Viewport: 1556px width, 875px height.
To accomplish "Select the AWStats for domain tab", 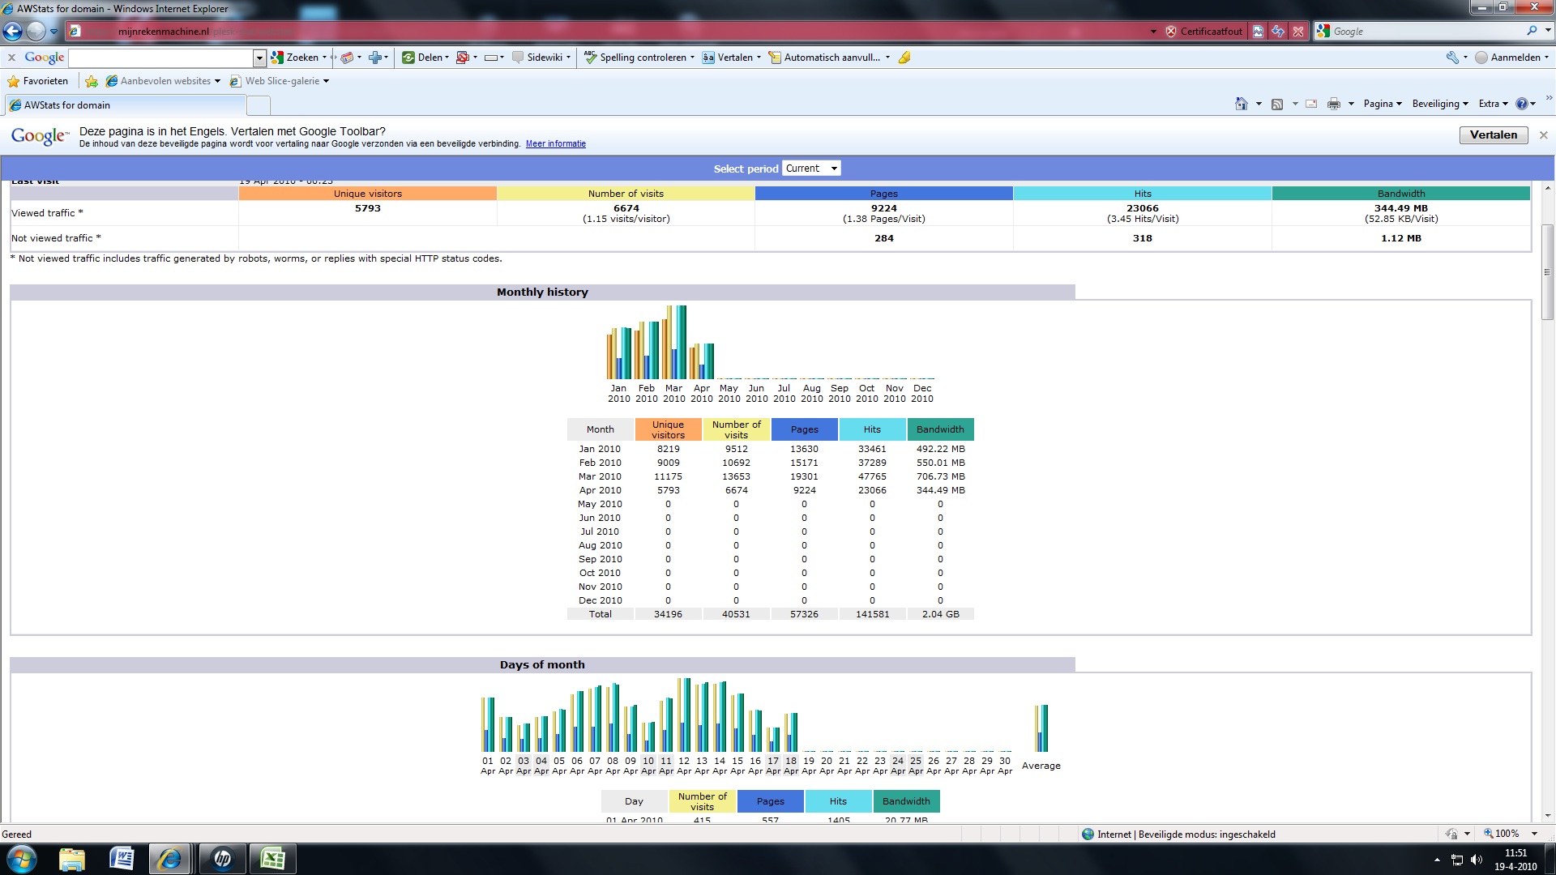I will coord(125,105).
